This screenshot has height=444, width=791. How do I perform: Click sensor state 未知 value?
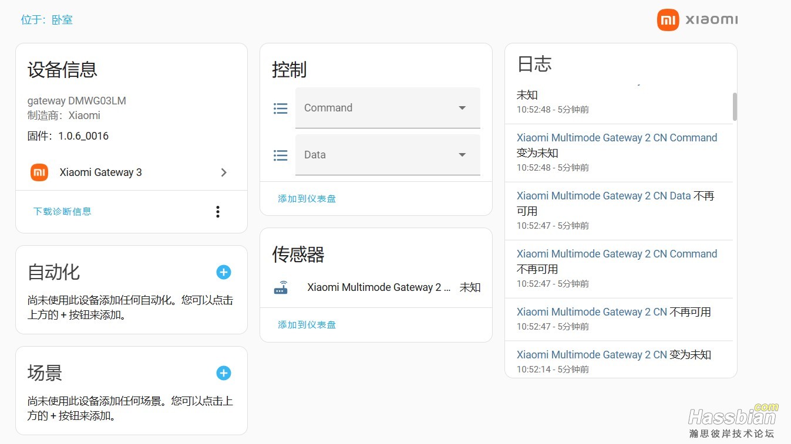470,287
